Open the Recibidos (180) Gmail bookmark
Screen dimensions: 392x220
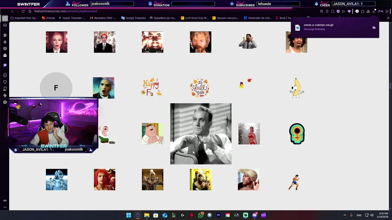[103, 18]
